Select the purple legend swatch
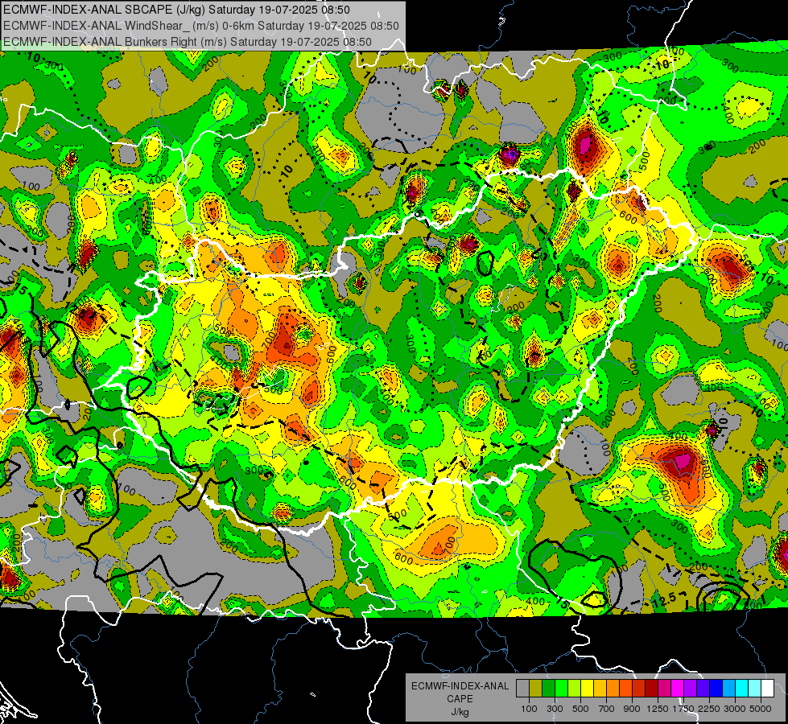The image size is (788, 724). (x=691, y=689)
